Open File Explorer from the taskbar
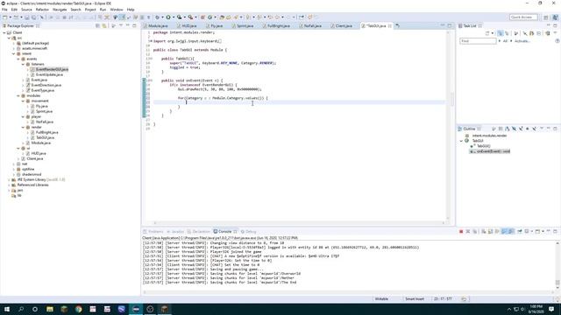561x315 pixels. click(x=50, y=309)
